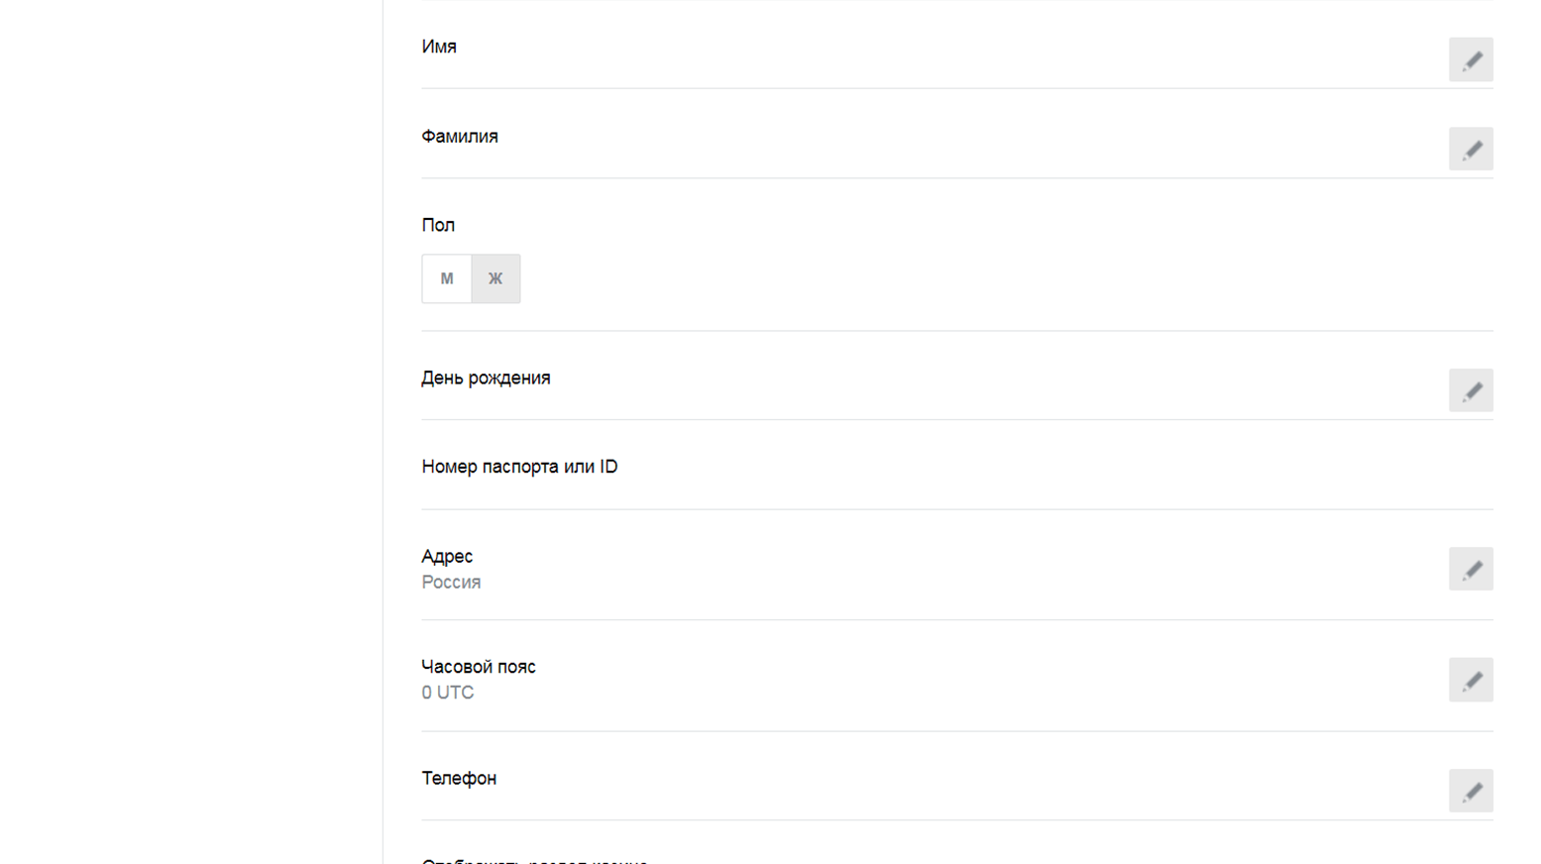The image size is (1541, 864).
Task: Click pencil icon in Телефон row
Action: pyautogui.click(x=1471, y=792)
